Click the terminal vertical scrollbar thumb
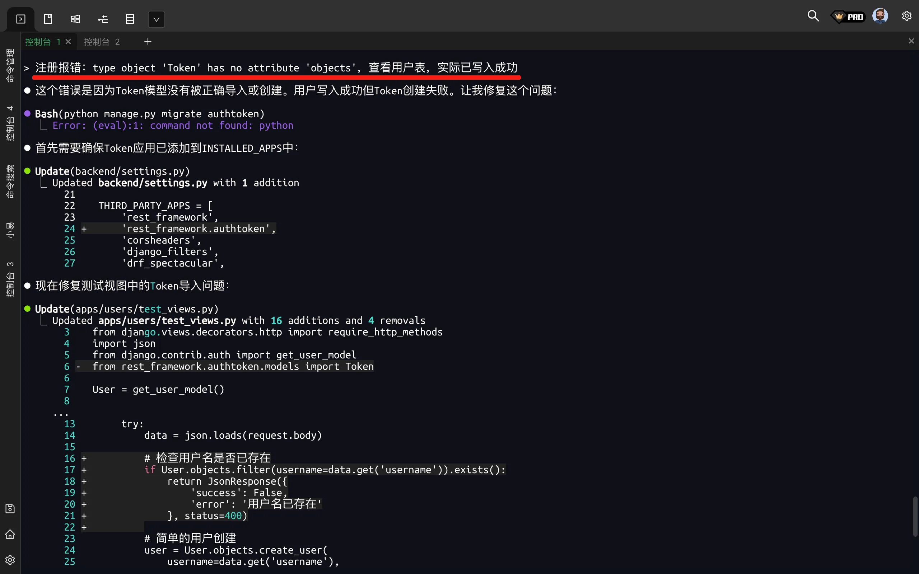The image size is (919, 574). coord(915,516)
